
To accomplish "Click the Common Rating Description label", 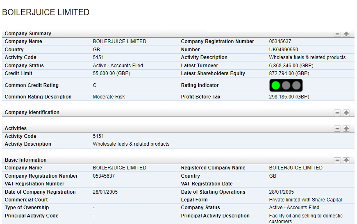I will click(38, 97).
